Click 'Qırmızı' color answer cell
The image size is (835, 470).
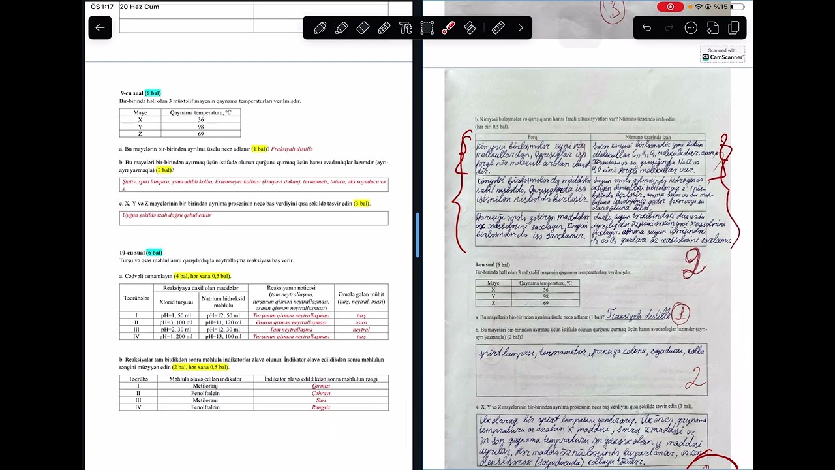click(321, 386)
